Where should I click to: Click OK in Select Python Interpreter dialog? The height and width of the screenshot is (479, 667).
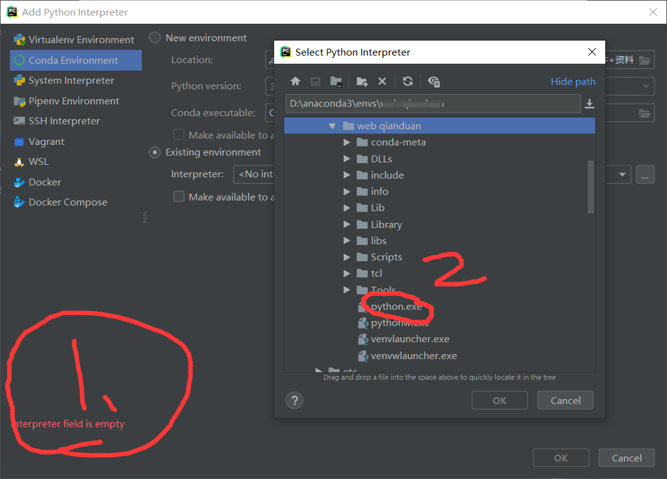pos(500,400)
